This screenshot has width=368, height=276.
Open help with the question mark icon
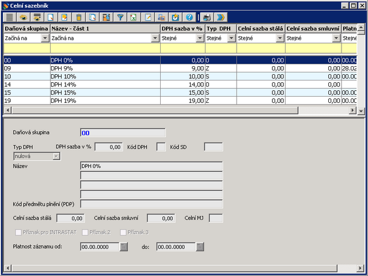pyautogui.click(x=189, y=17)
